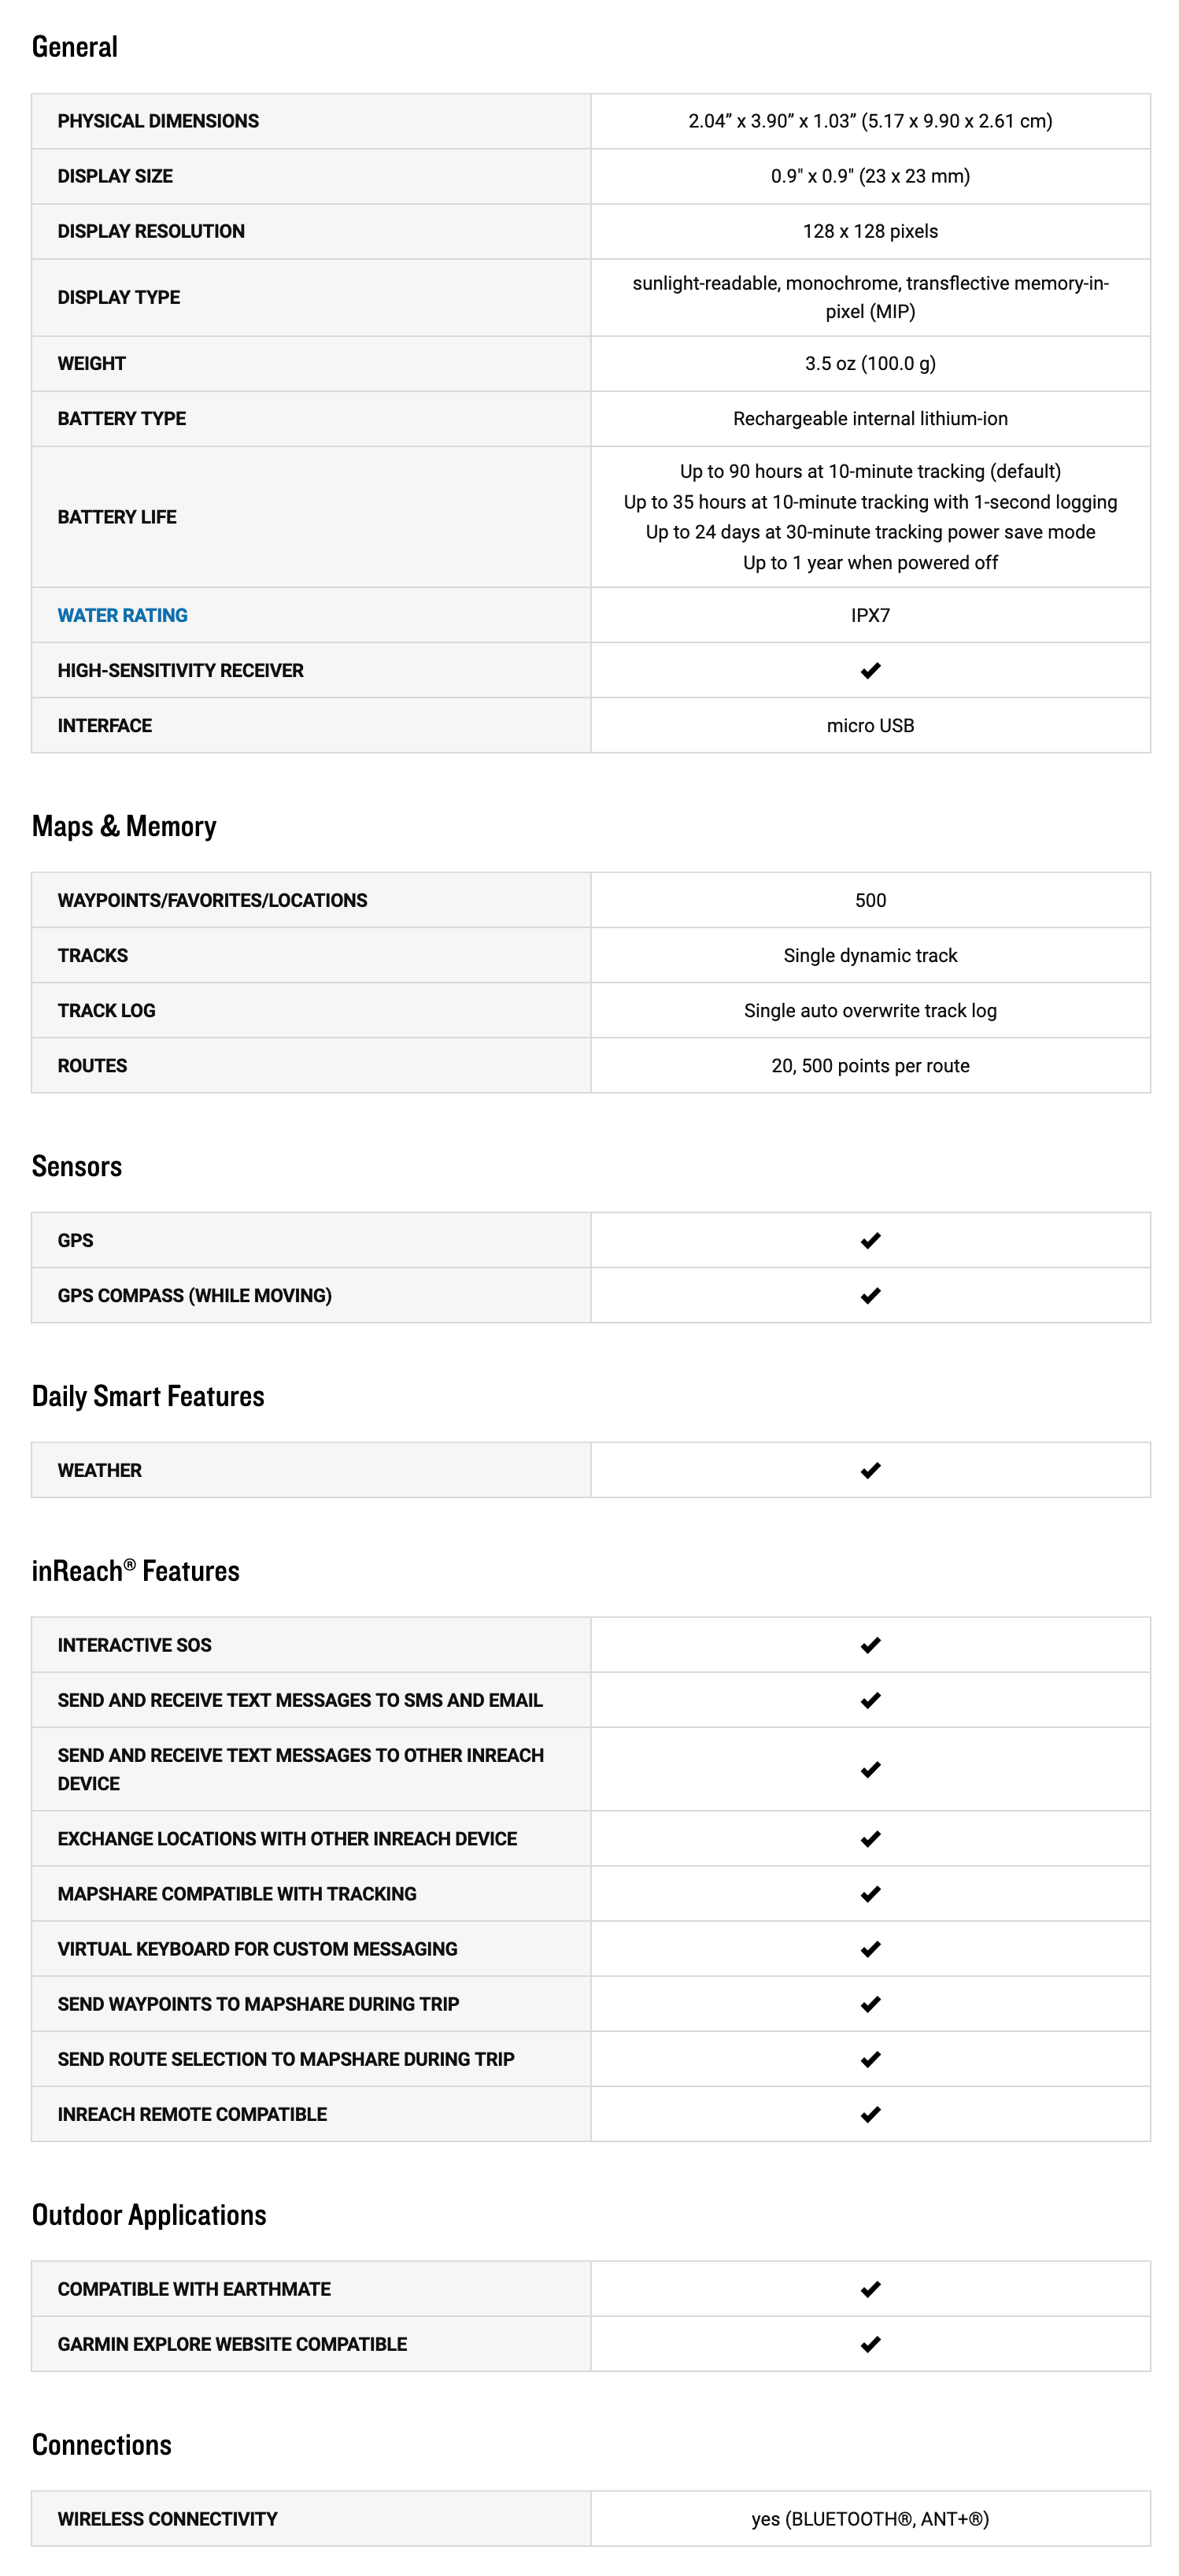Click the Physical Dimensions row label
The image size is (1179, 2576).
pyautogui.click(x=158, y=121)
